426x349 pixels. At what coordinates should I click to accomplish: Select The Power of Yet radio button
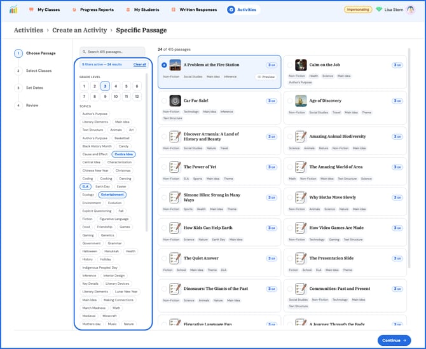pos(164,167)
